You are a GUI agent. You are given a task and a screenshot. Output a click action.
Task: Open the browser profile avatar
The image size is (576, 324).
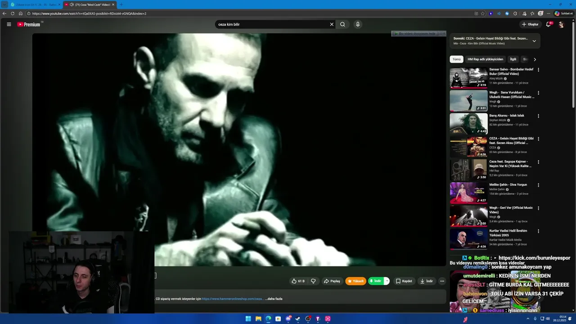coord(540,13)
